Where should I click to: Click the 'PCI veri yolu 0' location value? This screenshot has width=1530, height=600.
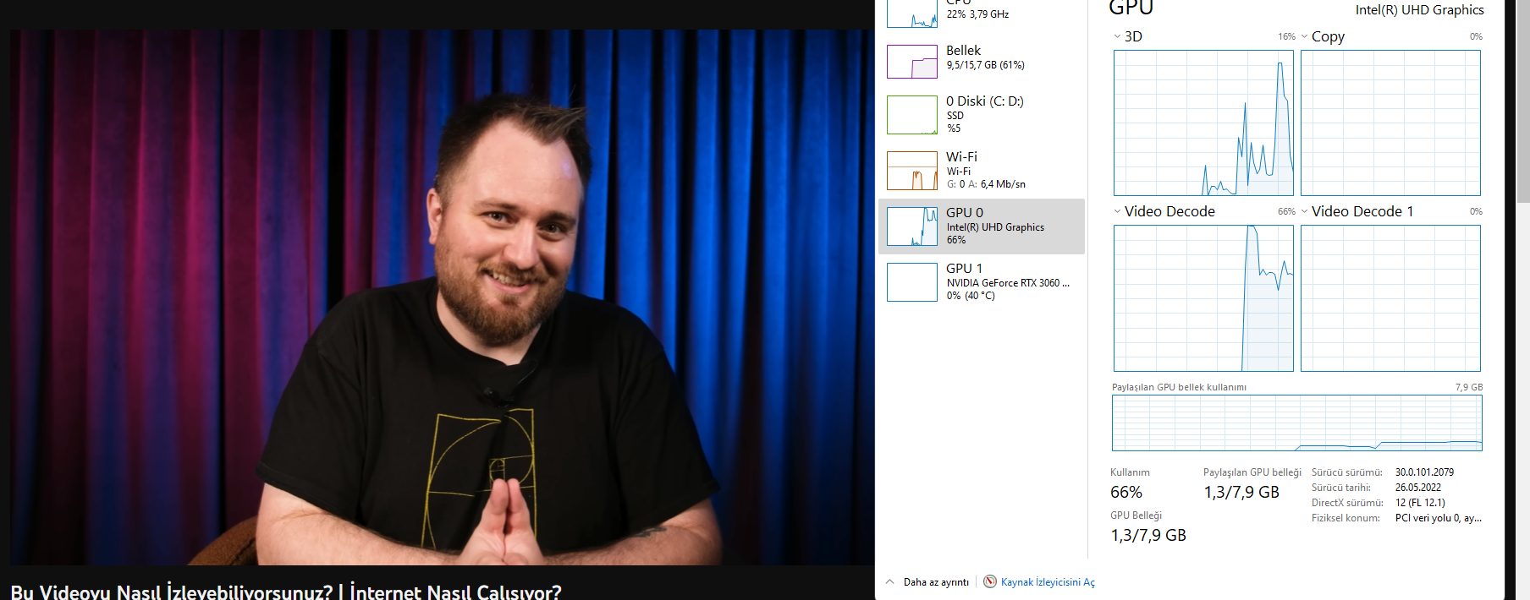(x=1439, y=518)
